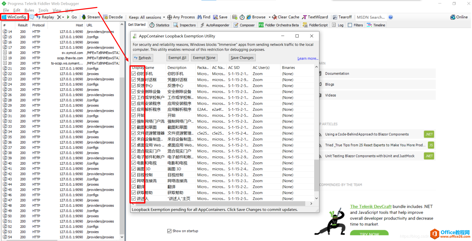
Task: Click the Exempt All button
Action: pyautogui.click(x=178, y=58)
